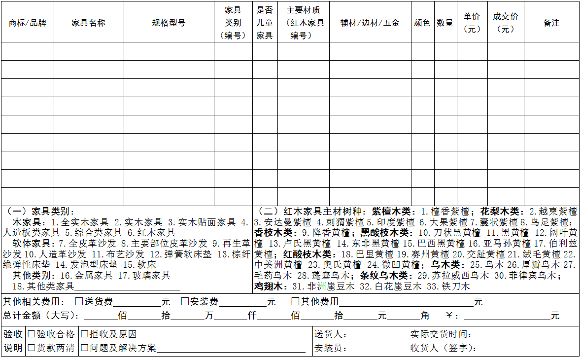
Task: Select the 家具名称 column header
Action: 89,23
